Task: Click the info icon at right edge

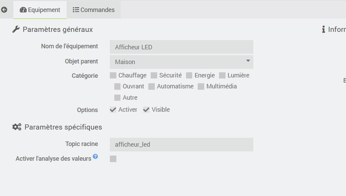Action: 323,29
